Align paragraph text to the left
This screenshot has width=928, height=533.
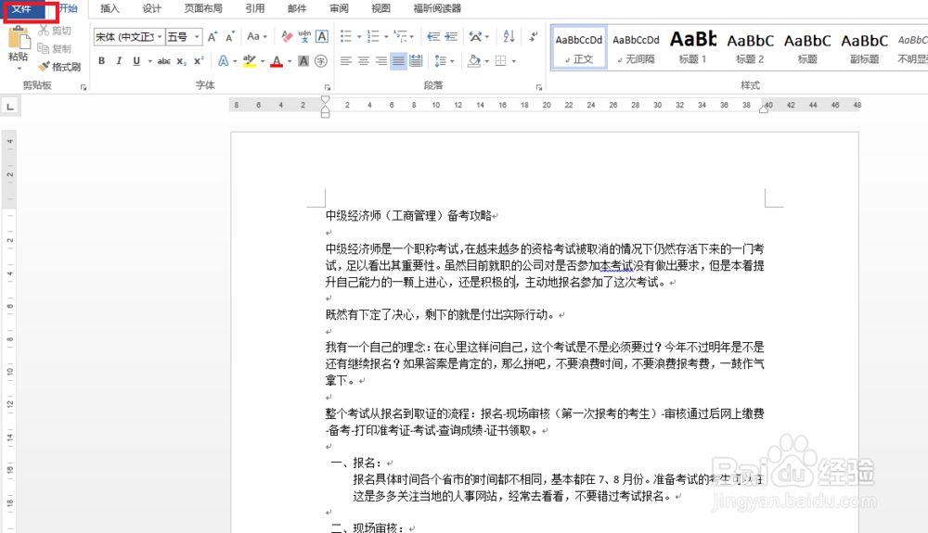tap(345, 61)
